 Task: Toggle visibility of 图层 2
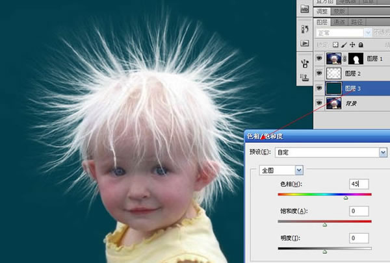(x=319, y=73)
